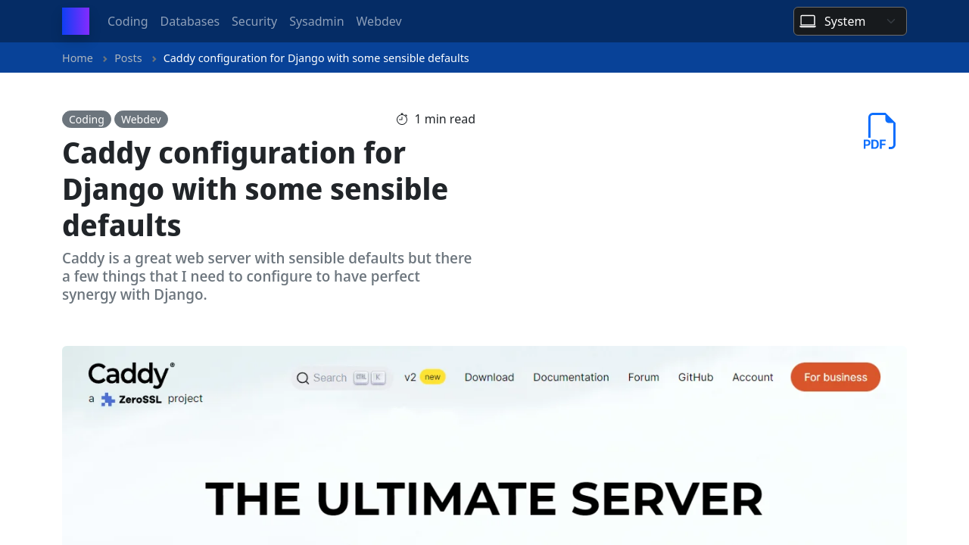This screenshot has height=545, width=969.
Task: Click the Caddy search input field
Action: 333,377
